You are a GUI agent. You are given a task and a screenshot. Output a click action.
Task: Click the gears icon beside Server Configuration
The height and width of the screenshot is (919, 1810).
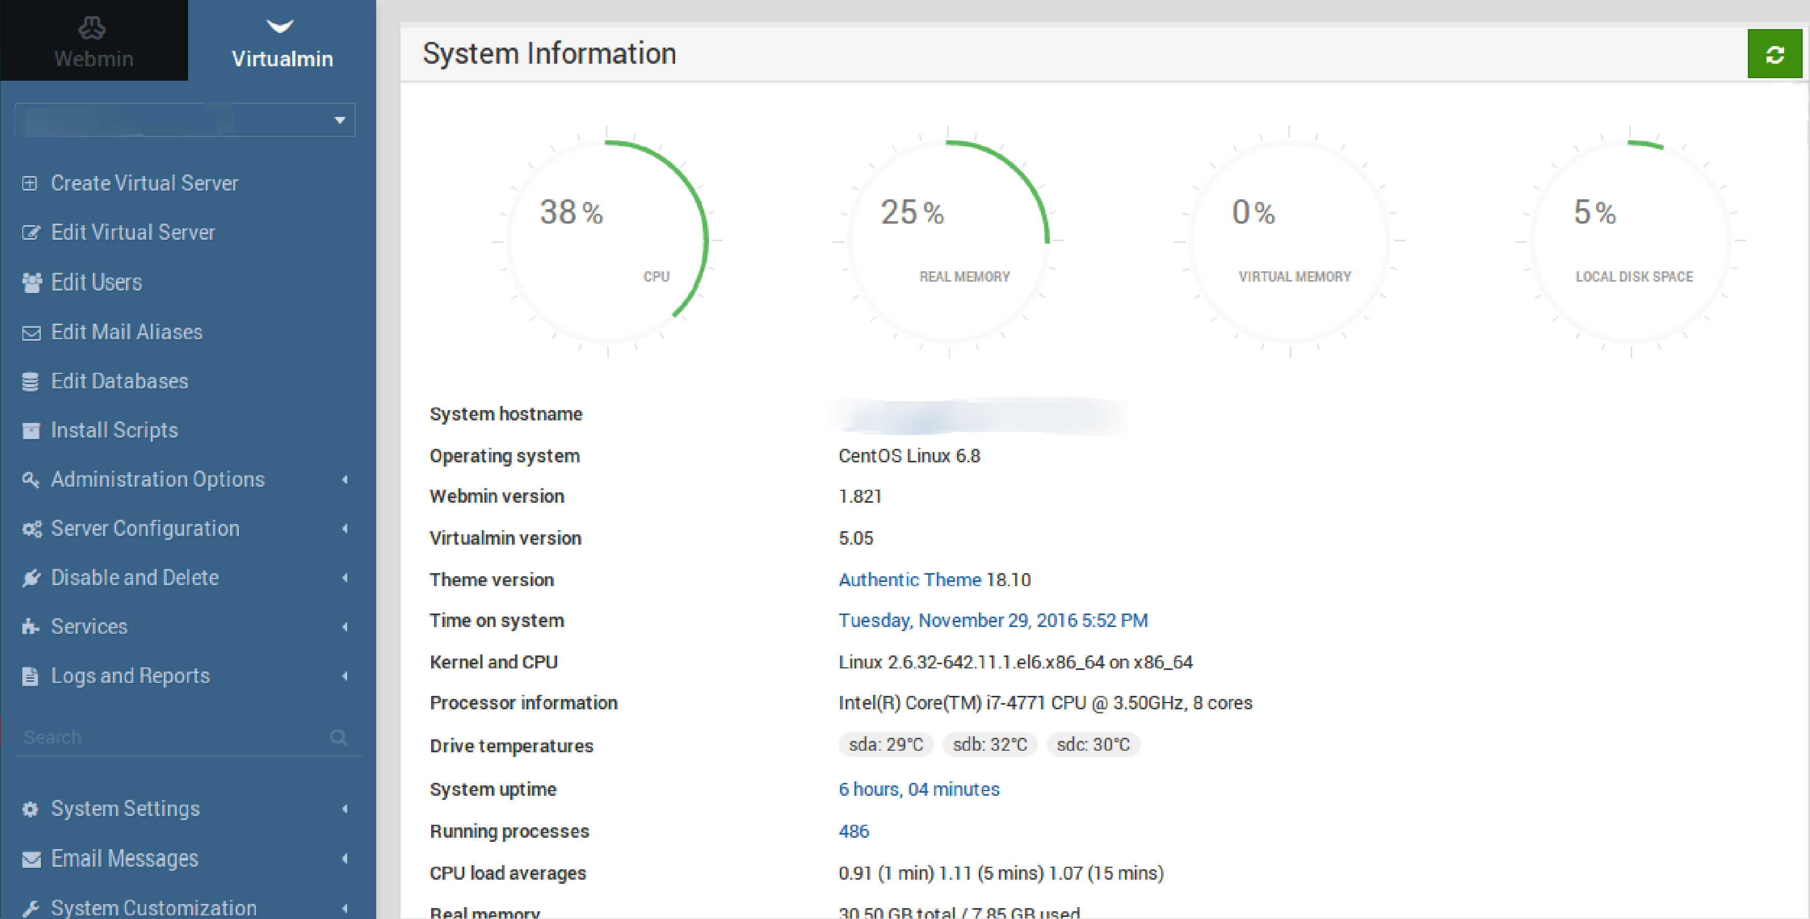(x=32, y=529)
